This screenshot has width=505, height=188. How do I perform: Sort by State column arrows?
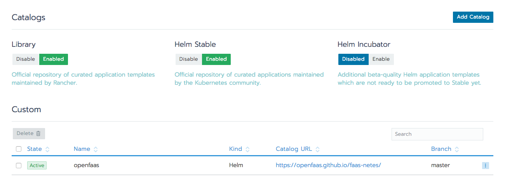(47, 149)
